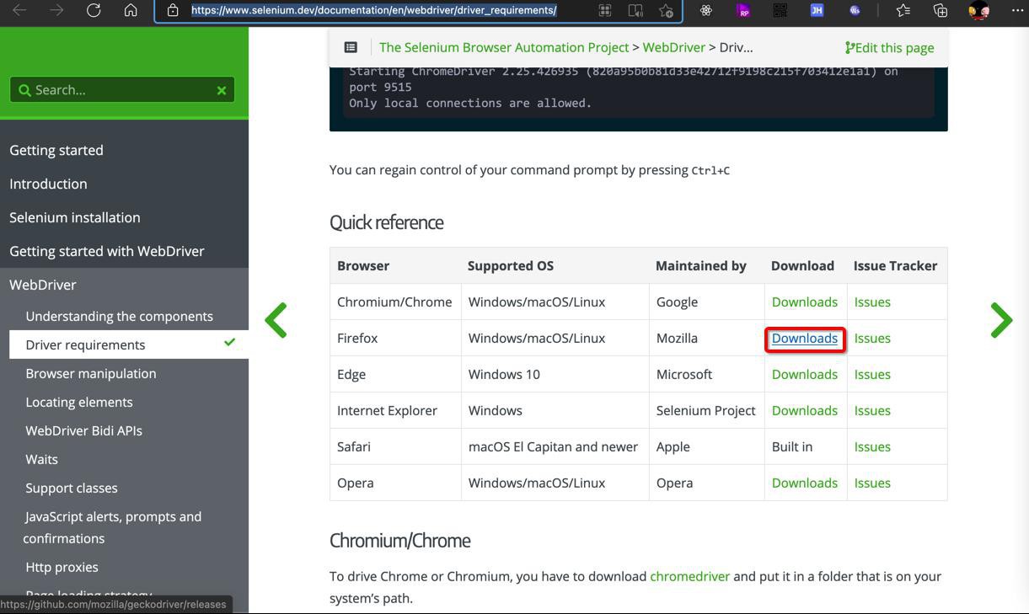This screenshot has width=1029, height=614.
Task: Go to the browser home page icon
Action: pos(131,10)
